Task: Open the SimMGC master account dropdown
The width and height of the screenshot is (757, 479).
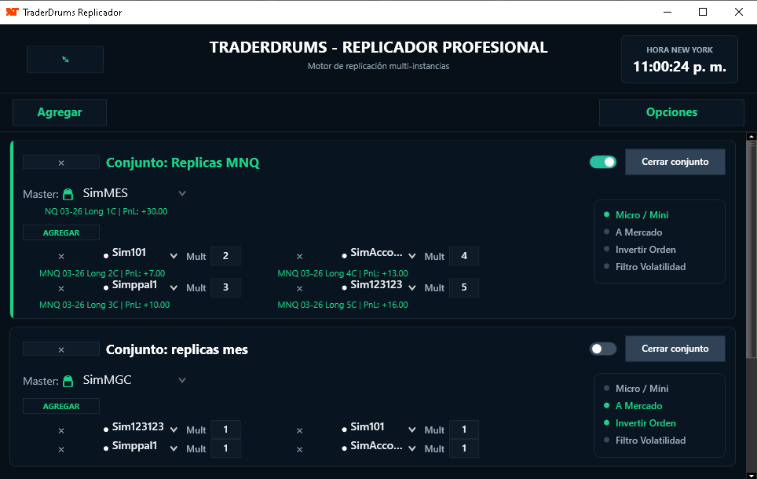Action: [182, 381]
